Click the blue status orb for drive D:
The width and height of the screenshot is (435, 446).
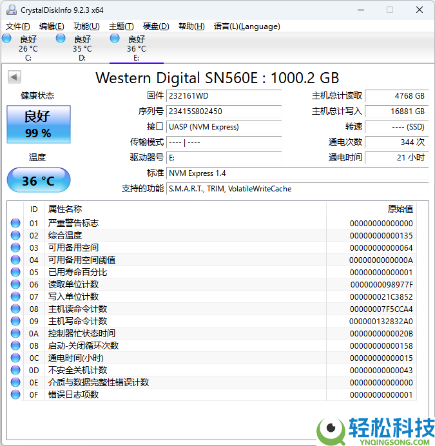coord(61,39)
